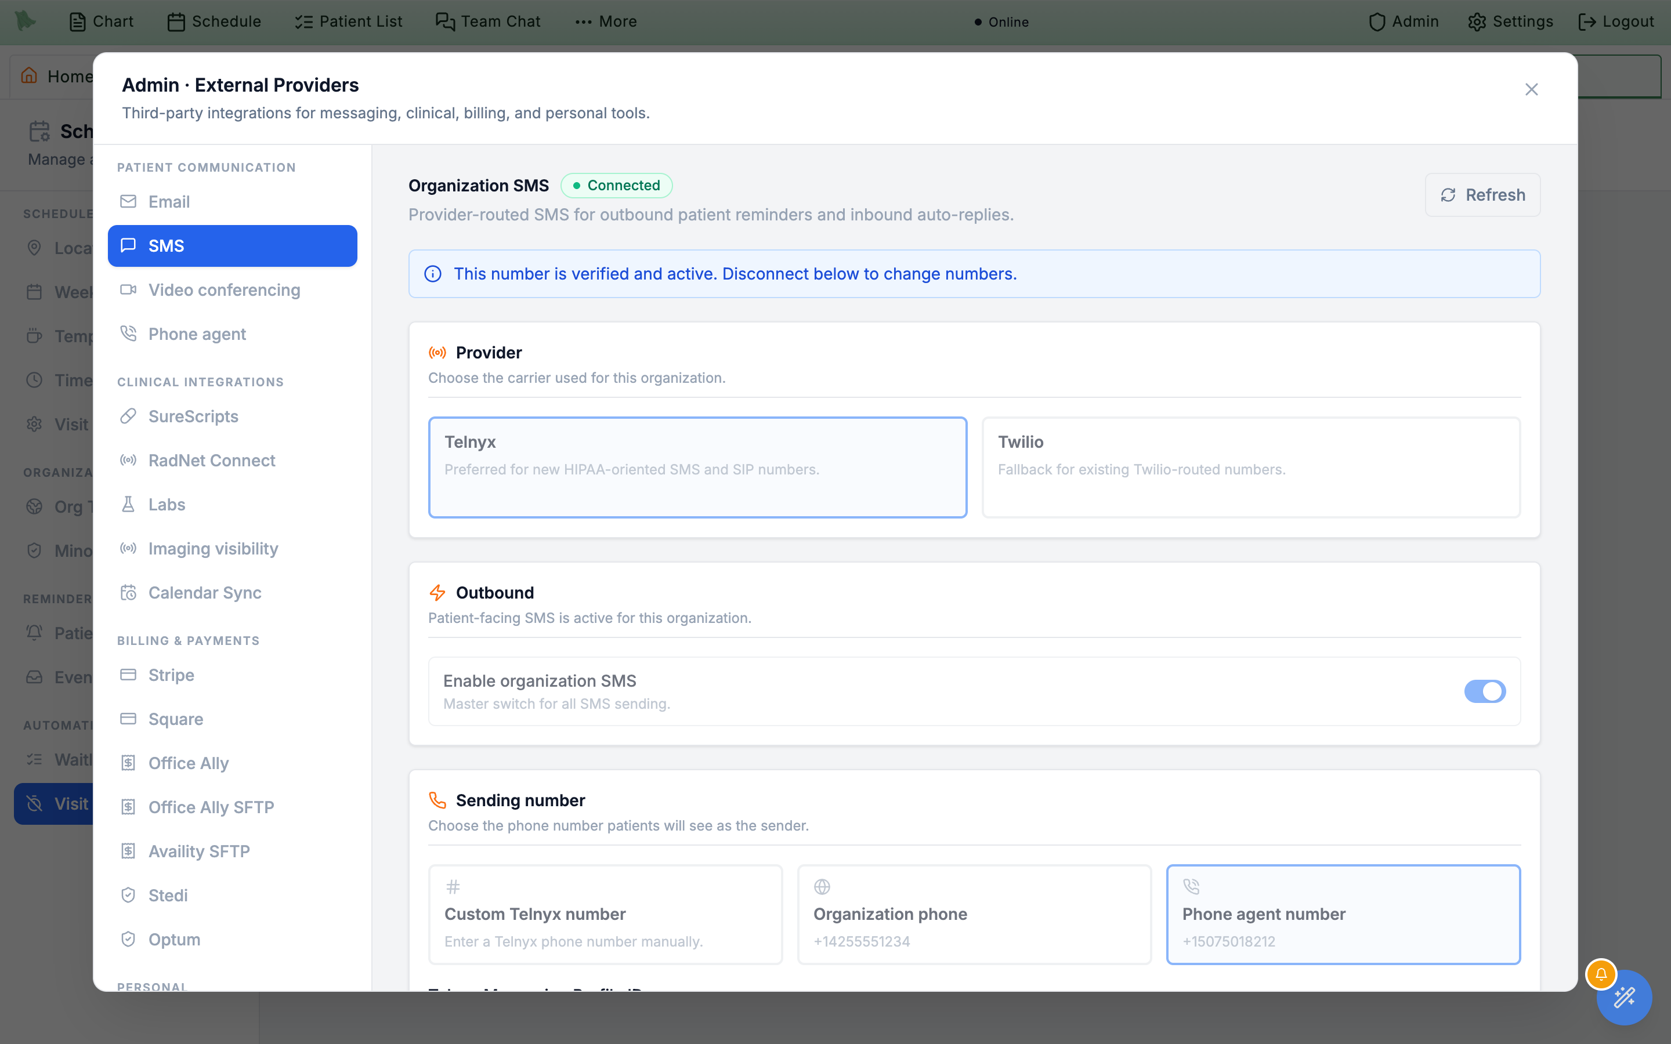Click the Custom Telnyx hash icon
Viewport: 1671px width, 1044px height.
click(453, 887)
